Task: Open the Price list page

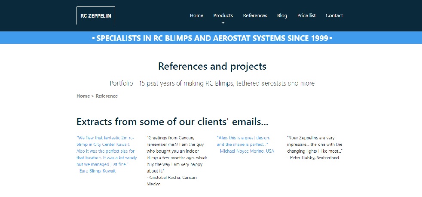Action: [306, 15]
